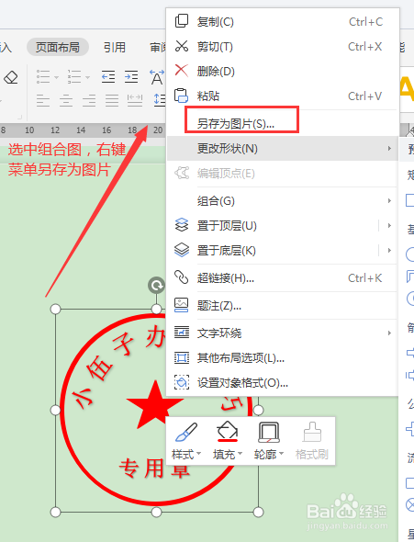
Task: Click the top-left selection handle of stamp
Action: point(56,309)
